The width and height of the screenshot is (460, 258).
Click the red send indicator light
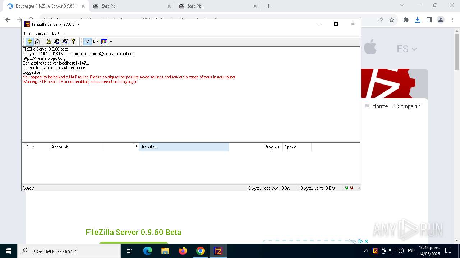(x=351, y=188)
